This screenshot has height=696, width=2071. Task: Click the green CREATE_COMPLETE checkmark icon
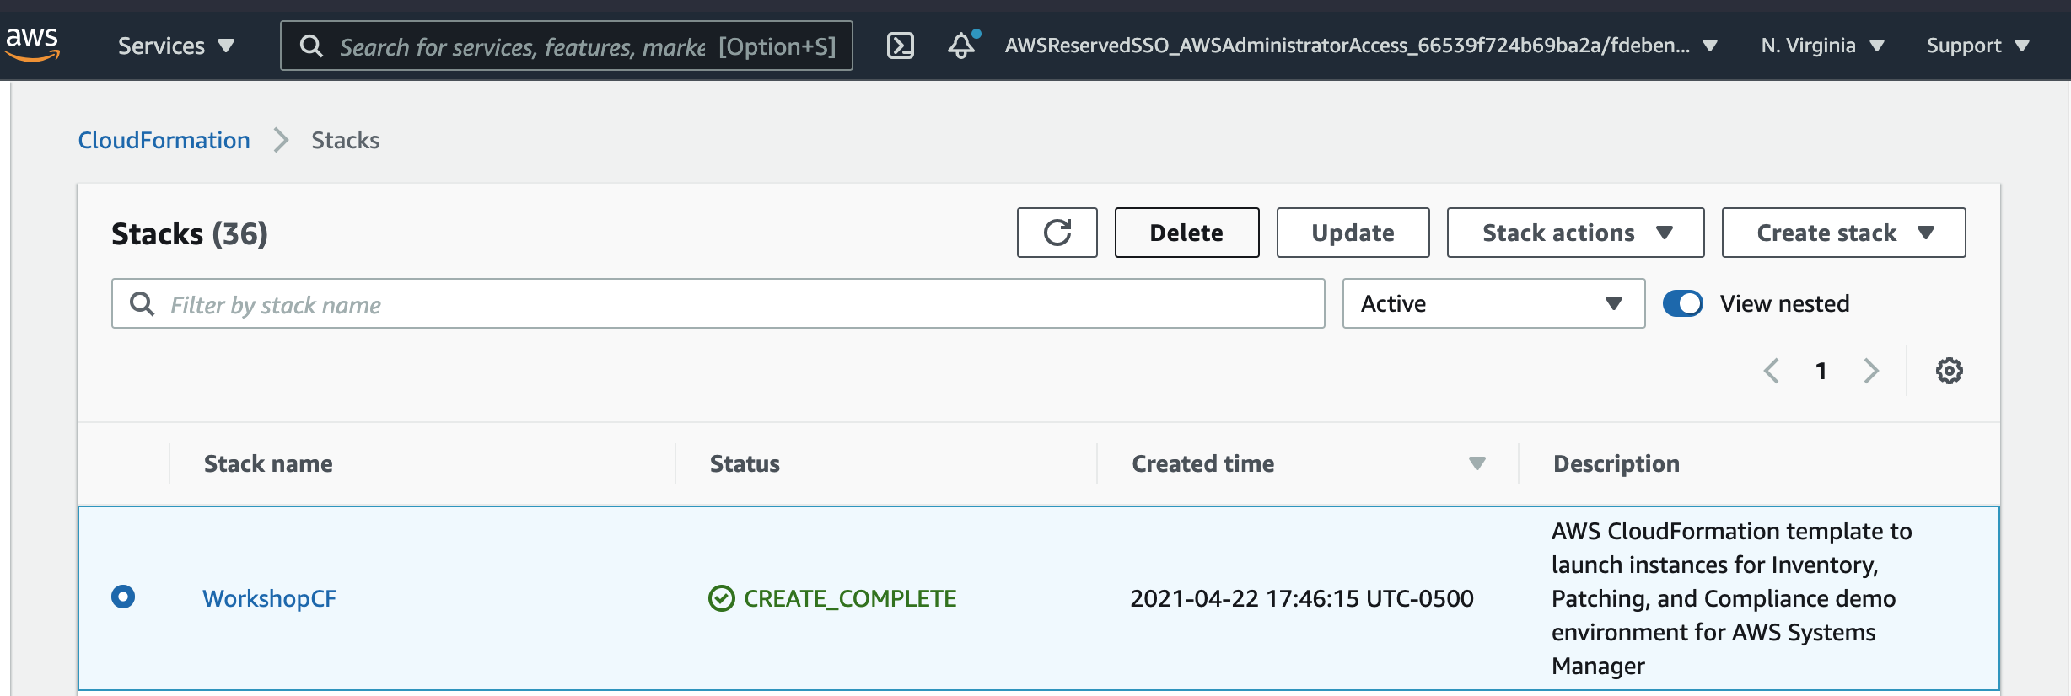[x=721, y=598]
